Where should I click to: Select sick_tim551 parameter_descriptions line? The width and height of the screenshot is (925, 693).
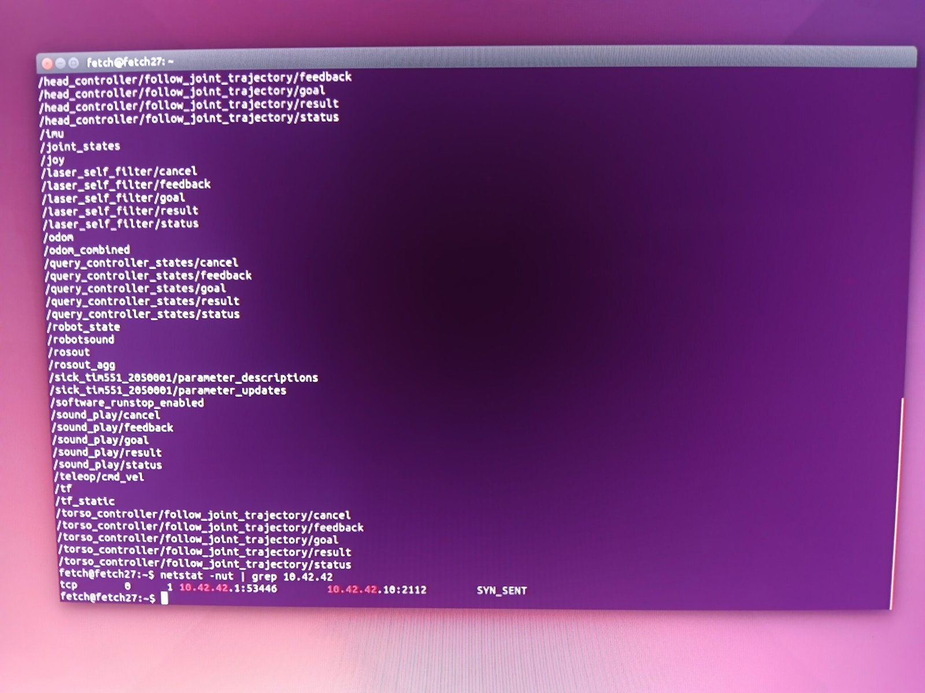click(184, 378)
